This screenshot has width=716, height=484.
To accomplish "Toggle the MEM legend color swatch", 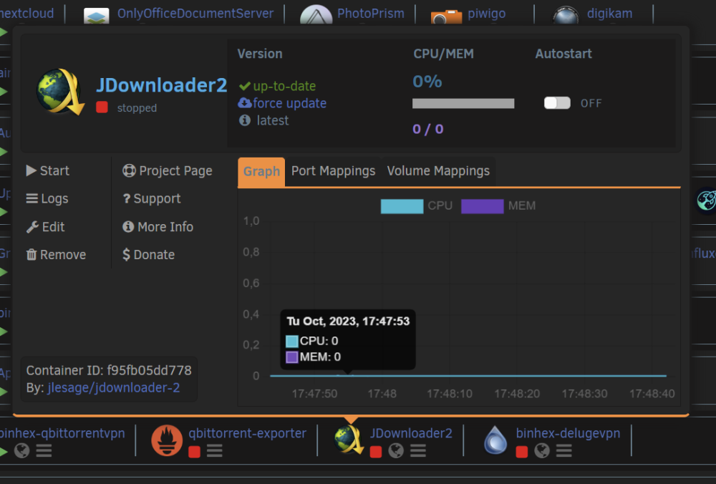I will click(x=482, y=206).
